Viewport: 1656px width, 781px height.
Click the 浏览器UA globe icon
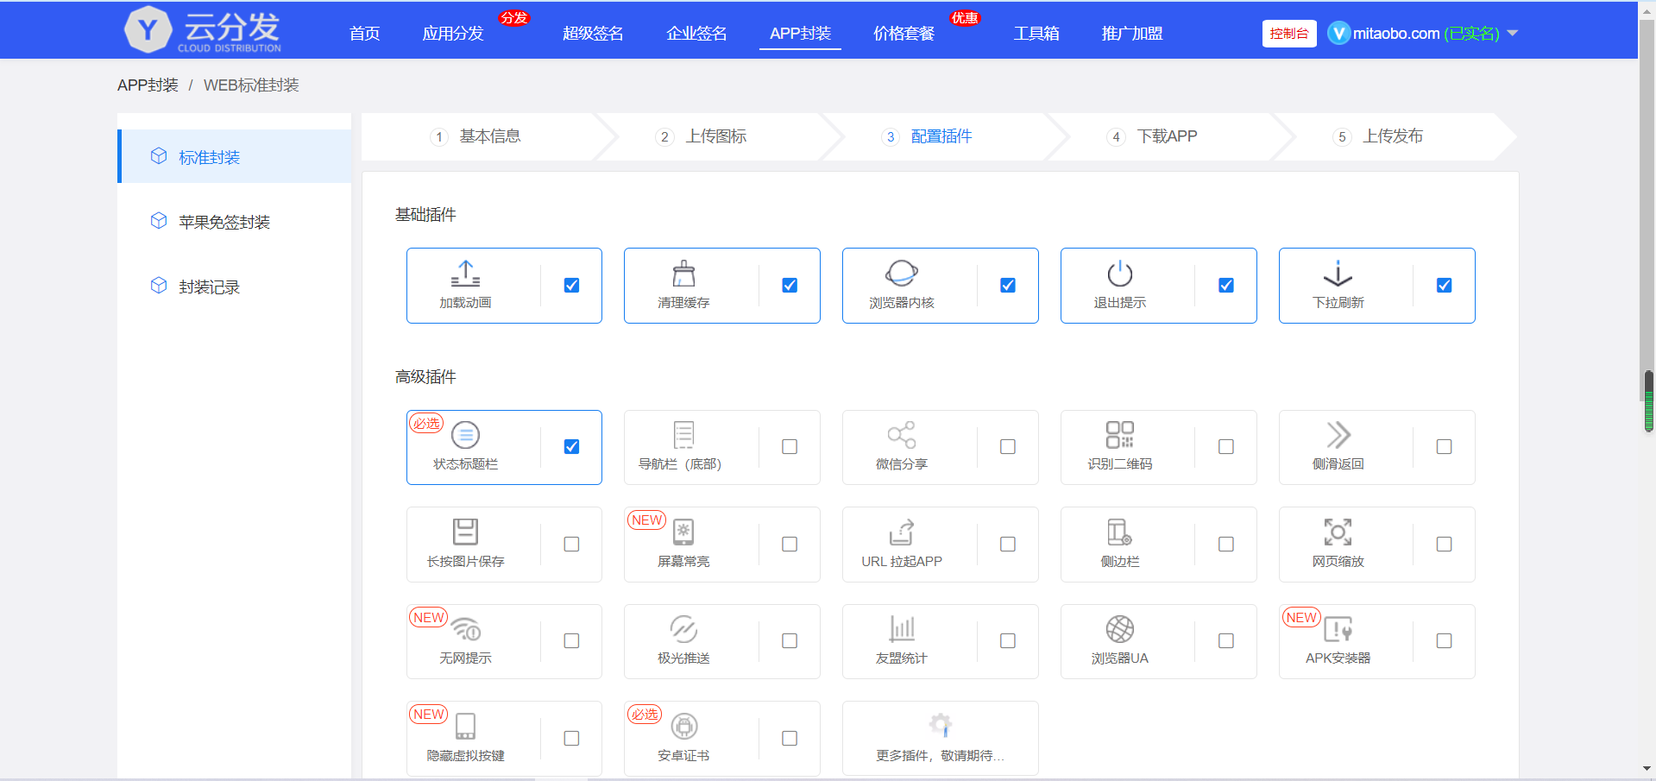(1119, 629)
